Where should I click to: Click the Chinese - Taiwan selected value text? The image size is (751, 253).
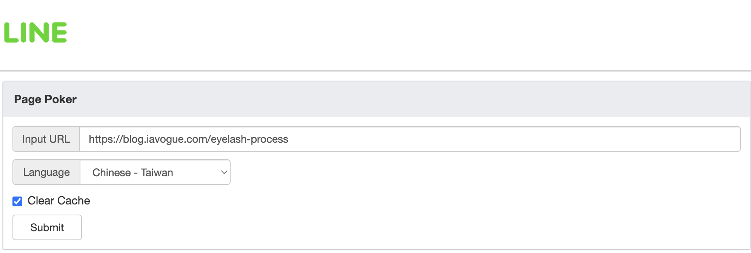(133, 172)
